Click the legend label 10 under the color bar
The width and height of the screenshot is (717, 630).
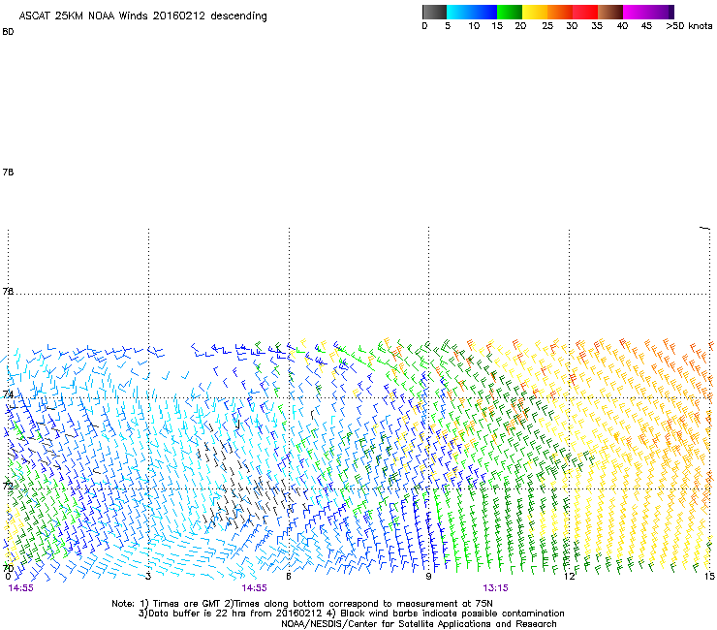474,26
